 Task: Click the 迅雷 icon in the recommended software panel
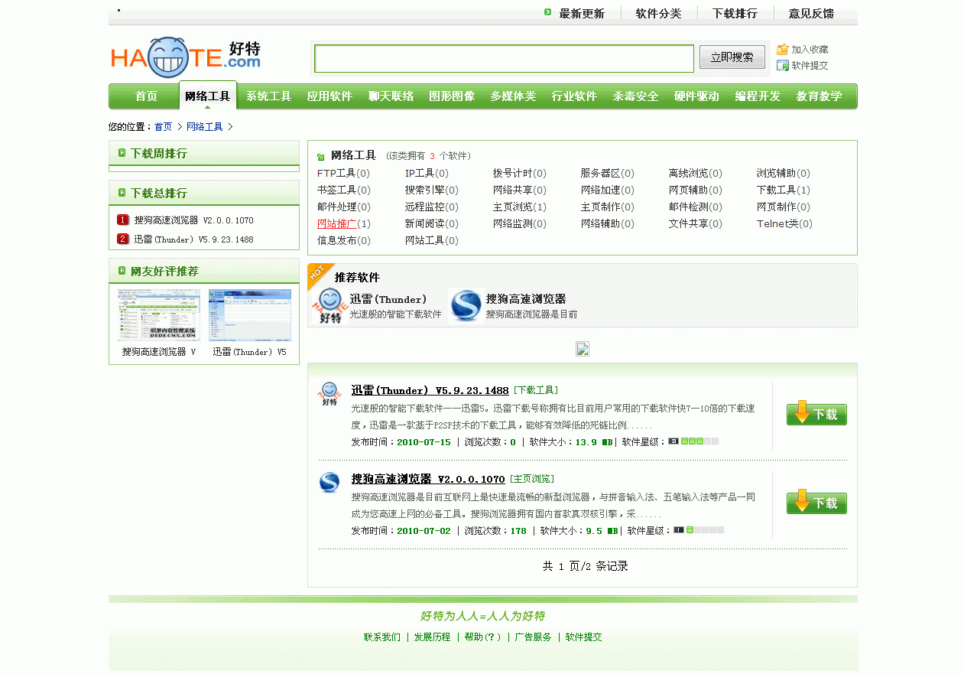tap(330, 306)
